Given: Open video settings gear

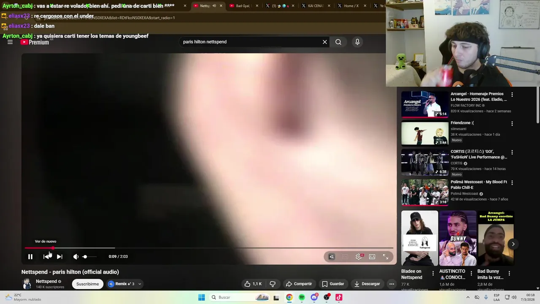Looking at the screenshot, I should coord(359,257).
